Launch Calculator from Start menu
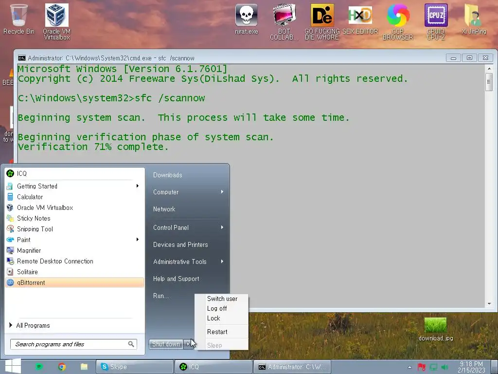The image size is (498, 374). click(x=74, y=197)
